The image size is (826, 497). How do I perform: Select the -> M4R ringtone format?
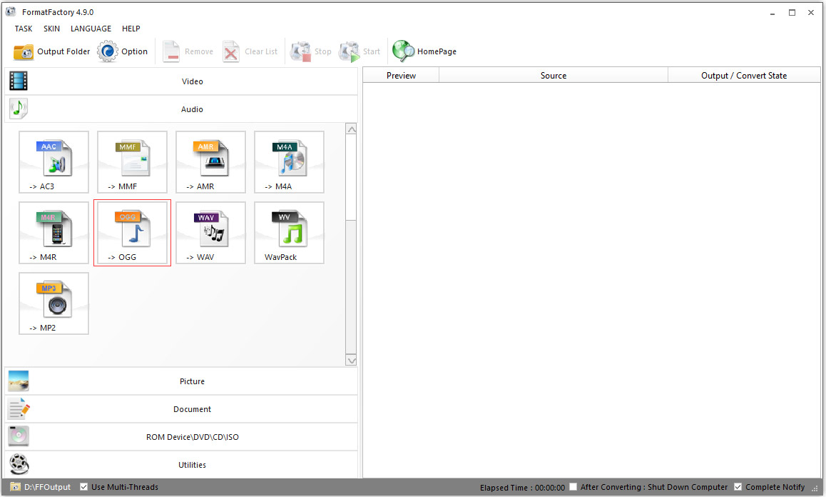point(53,233)
